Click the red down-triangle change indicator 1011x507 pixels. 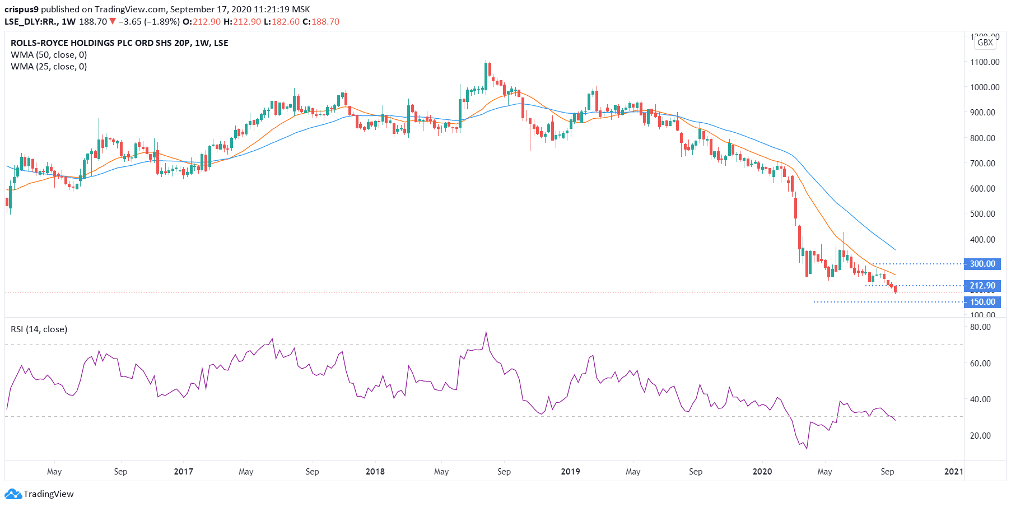113,22
